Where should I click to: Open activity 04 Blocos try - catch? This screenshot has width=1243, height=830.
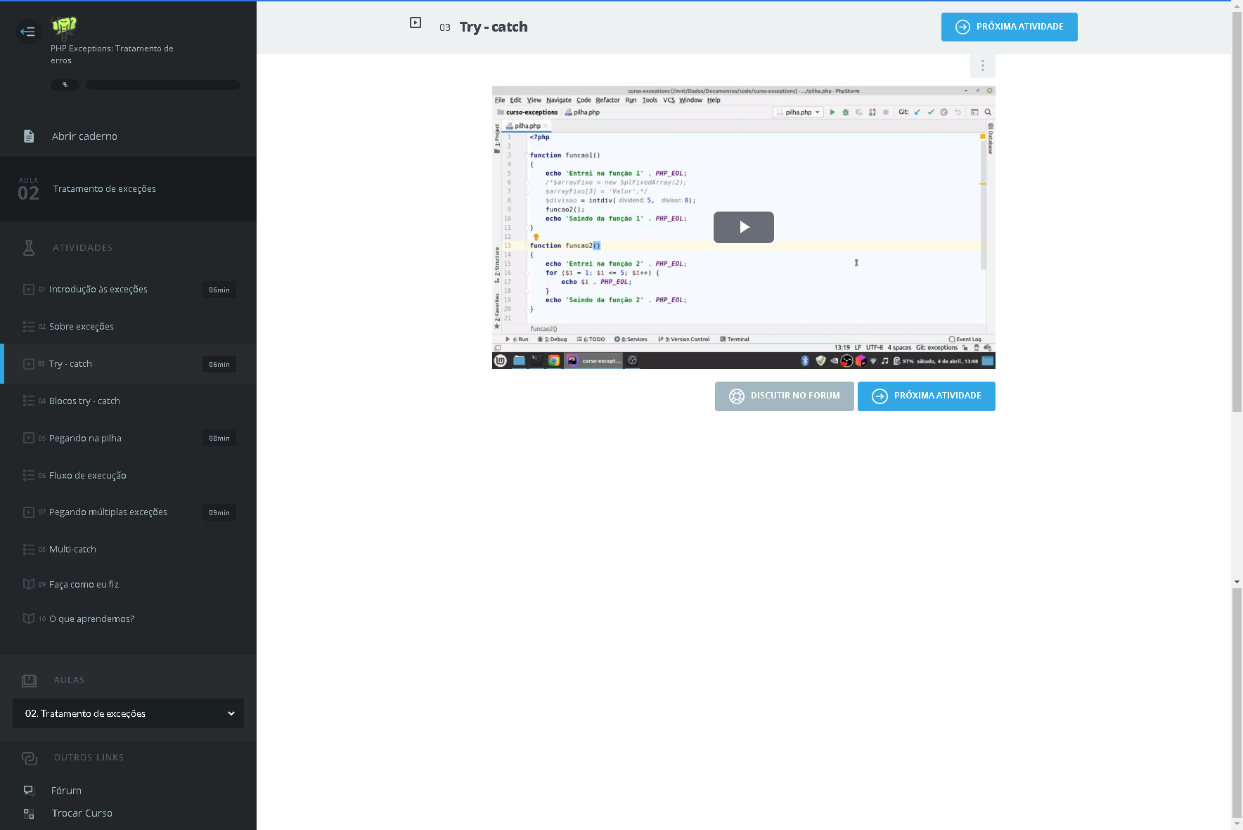point(84,401)
